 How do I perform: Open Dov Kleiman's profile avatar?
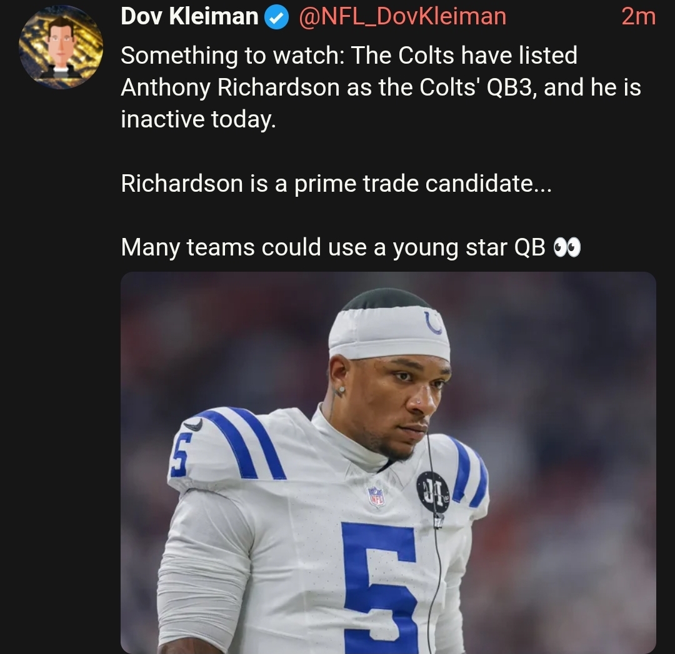(61, 47)
